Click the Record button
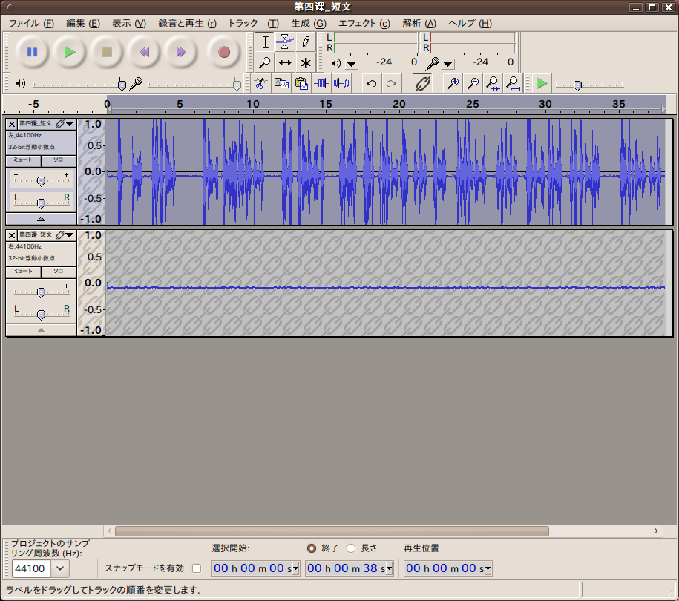Screen dimensions: 679x601 click(224, 52)
